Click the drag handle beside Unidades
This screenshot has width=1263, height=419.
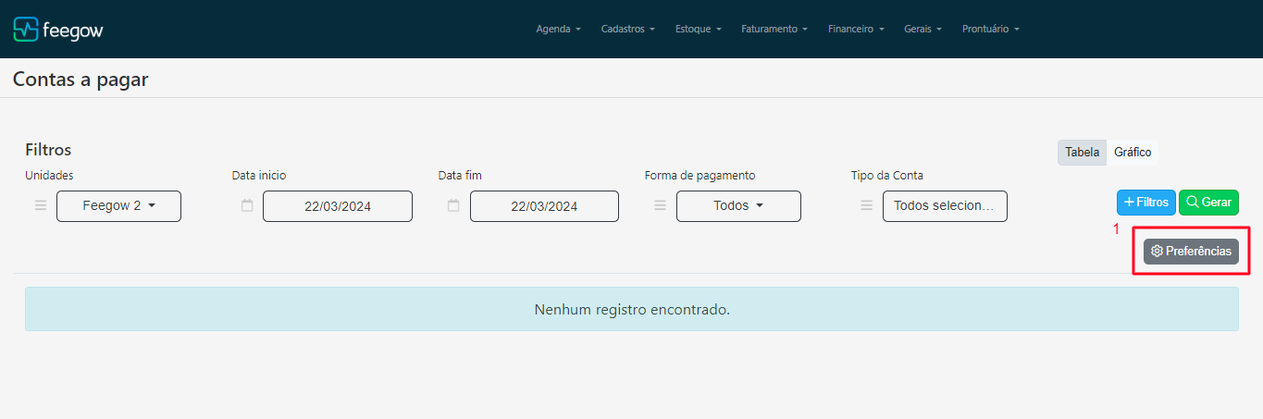pyautogui.click(x=41, y=205)
